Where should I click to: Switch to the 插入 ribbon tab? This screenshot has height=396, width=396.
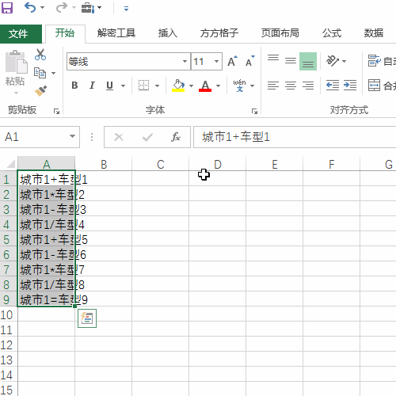click(x=168, y=33)
